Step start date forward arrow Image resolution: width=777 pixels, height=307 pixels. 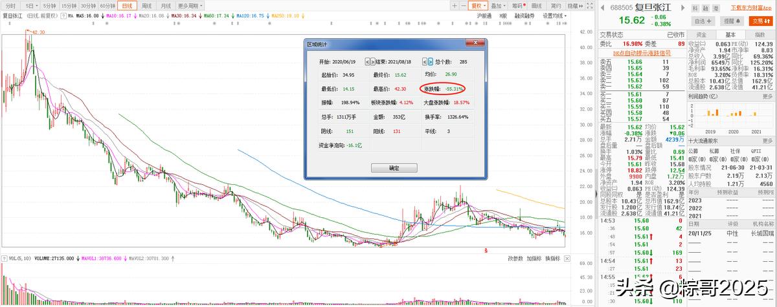pyautogui.click(x=374, y=62)
